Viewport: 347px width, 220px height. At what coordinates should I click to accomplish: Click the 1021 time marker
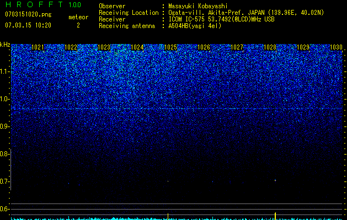click(38, 47)
